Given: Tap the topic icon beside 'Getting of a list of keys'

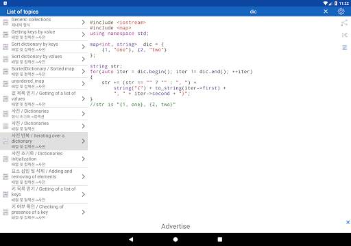Looking at the screenshot, I should [x=5, y=194].
